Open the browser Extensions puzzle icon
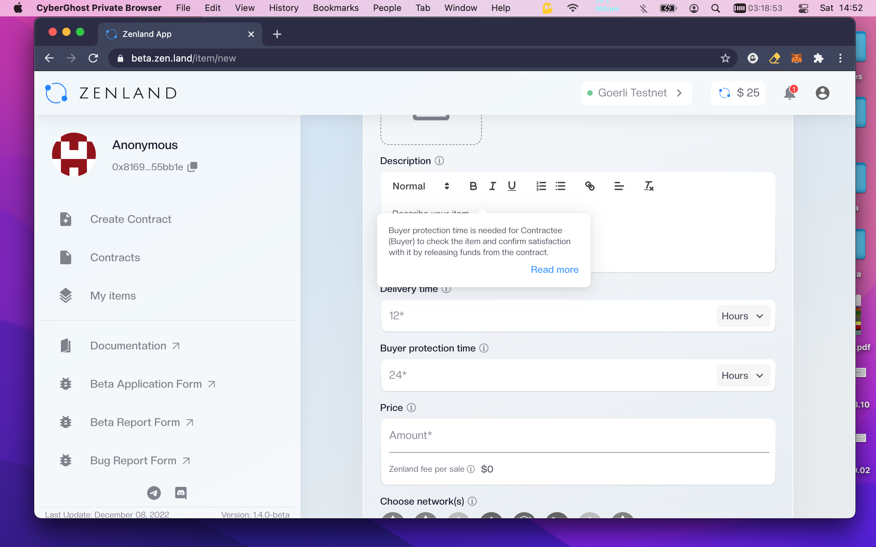The height and width of the screenshot is (547, 876). (x=819, y=58)
